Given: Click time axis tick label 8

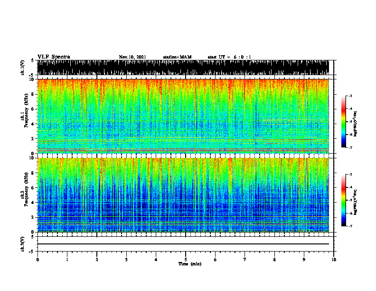Looking at the screenshot, I should 274,260.
